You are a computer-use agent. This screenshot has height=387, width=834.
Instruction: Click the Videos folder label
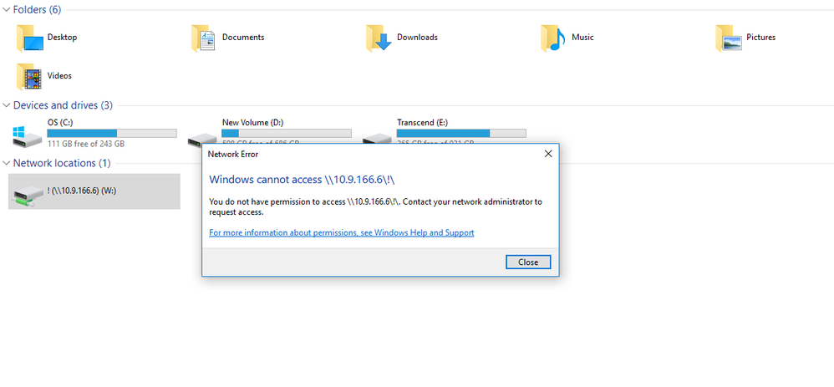tap(59, 75)
